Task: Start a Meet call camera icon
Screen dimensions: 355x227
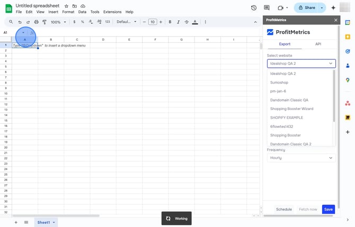Action: click(x=280, y=8)
